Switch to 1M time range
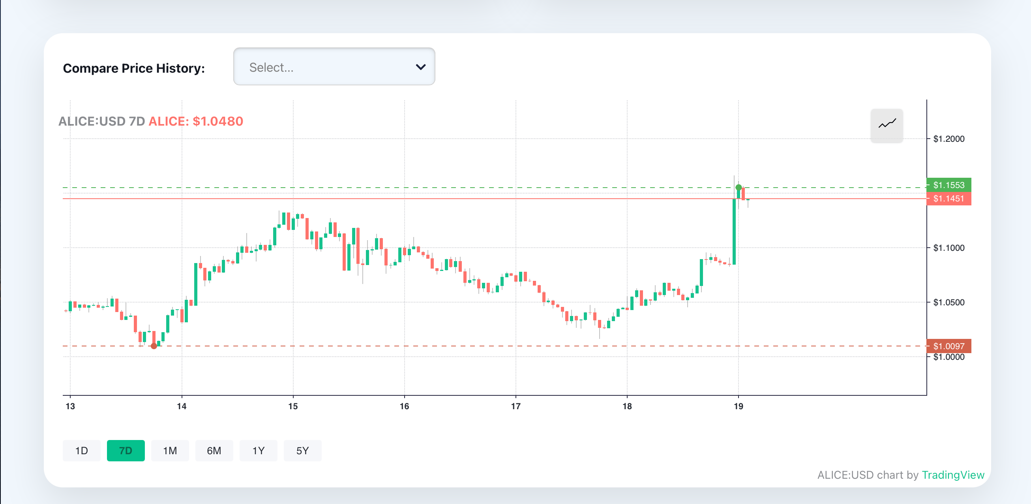This screenshot has width=1031, height=504. tap(170, 450)
